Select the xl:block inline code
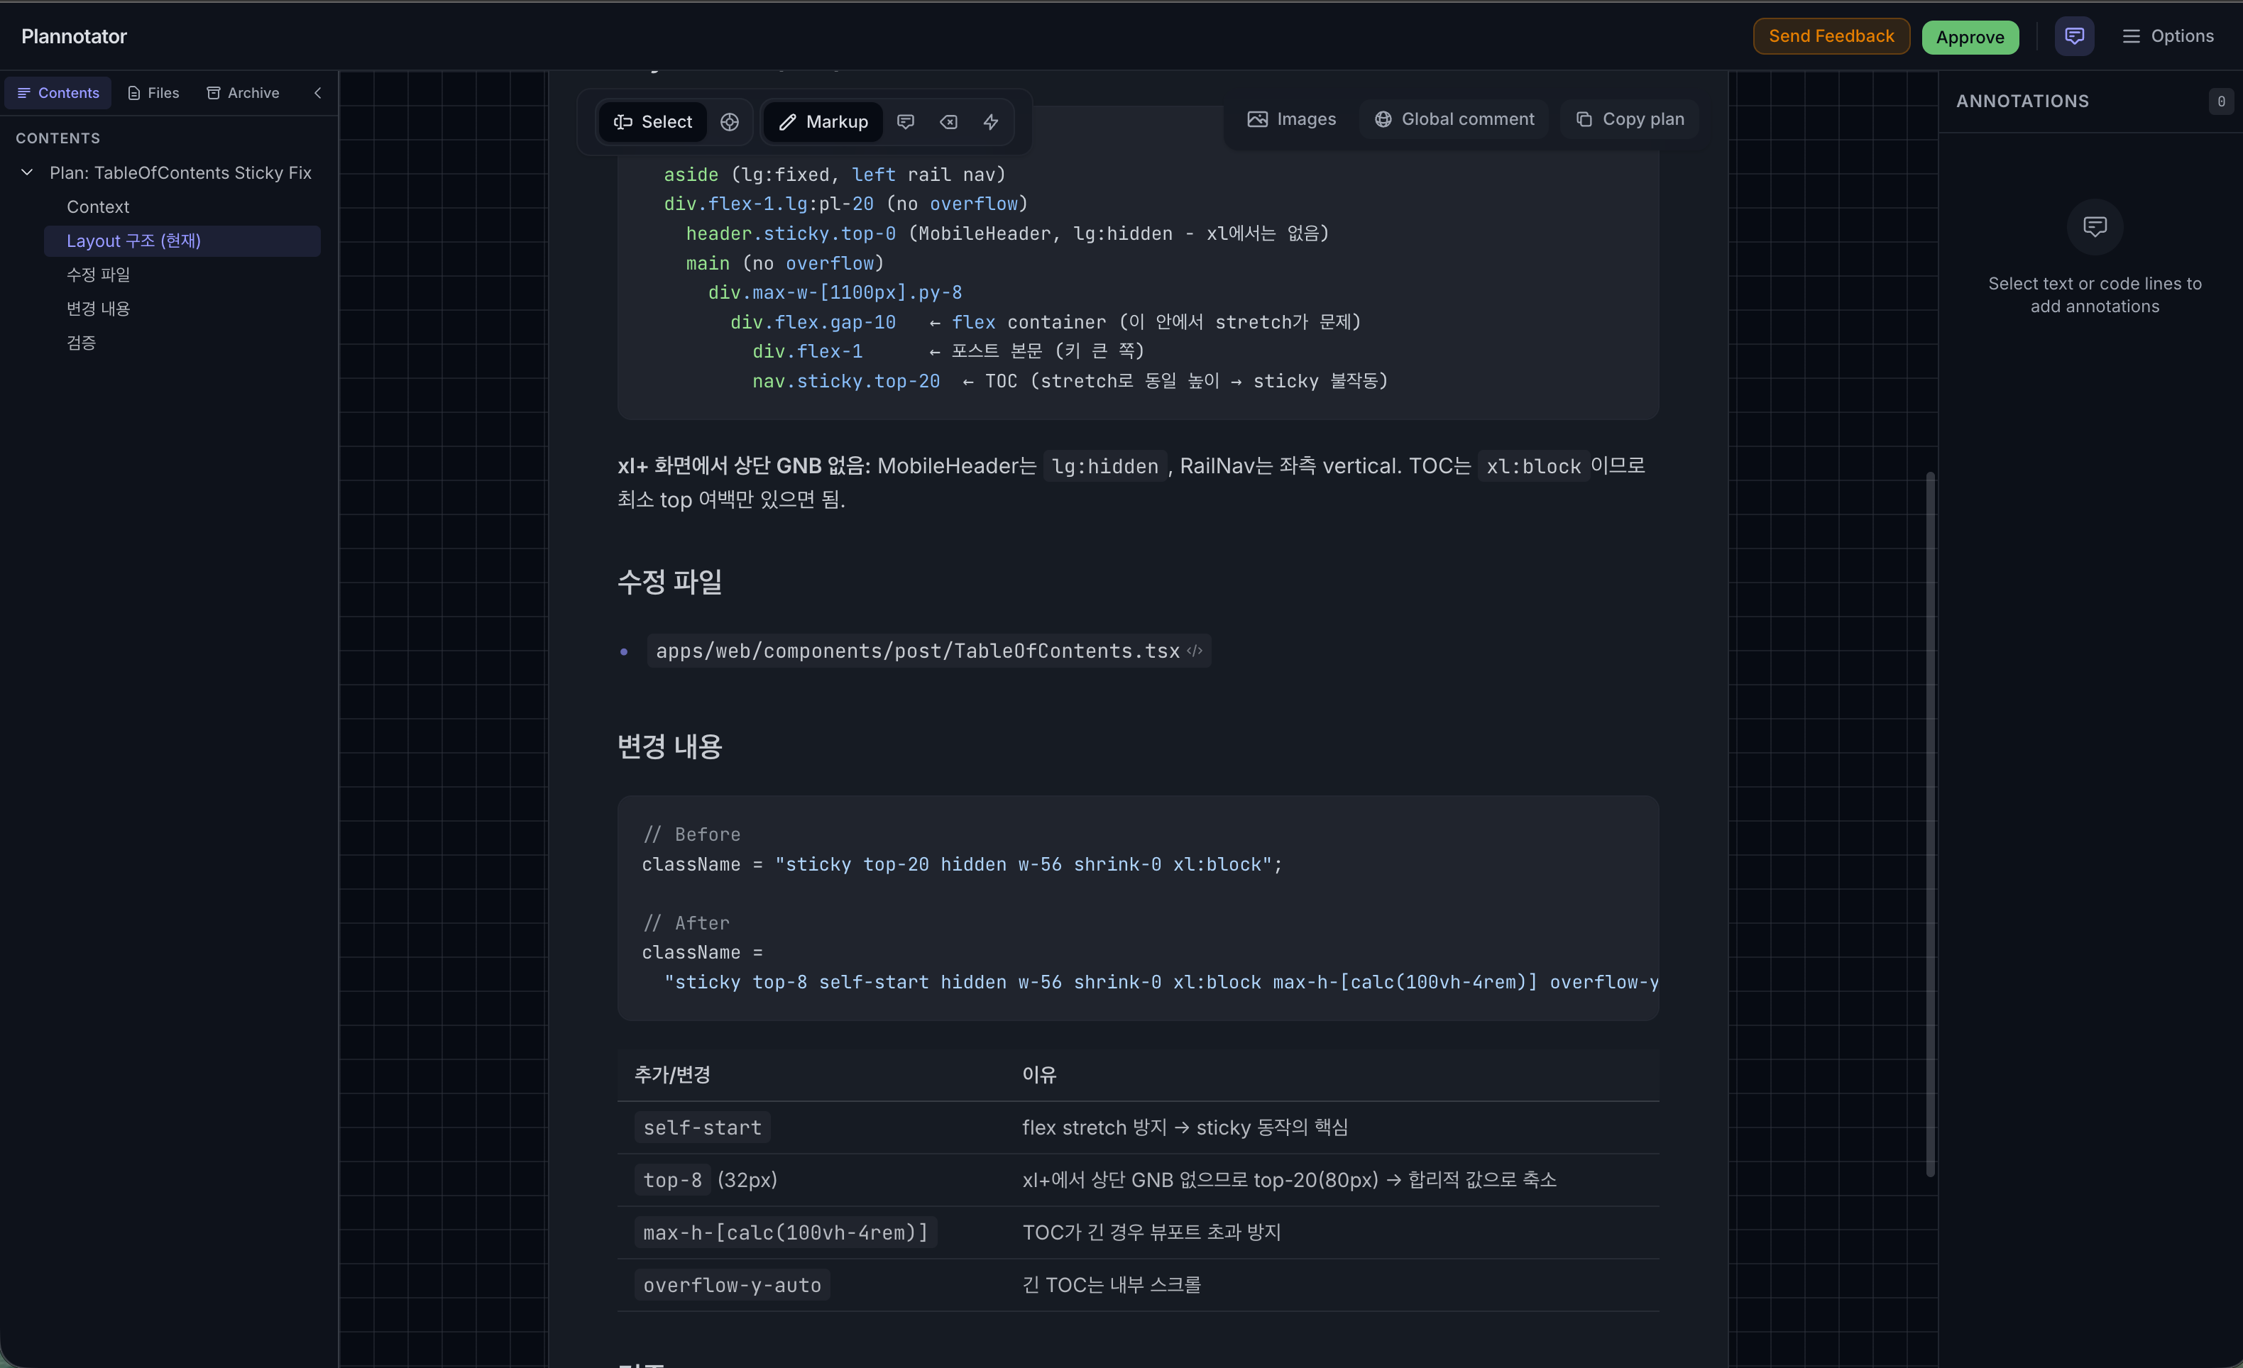2243x1368 pixels. point(1534,467)
